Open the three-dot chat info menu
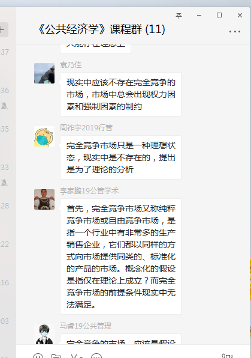Image resolution: width=251 pixels, height=358 pixels. point(235,31)
